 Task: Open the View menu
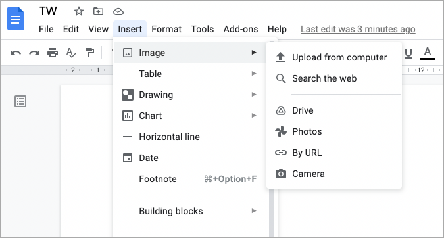click(98, 29)
